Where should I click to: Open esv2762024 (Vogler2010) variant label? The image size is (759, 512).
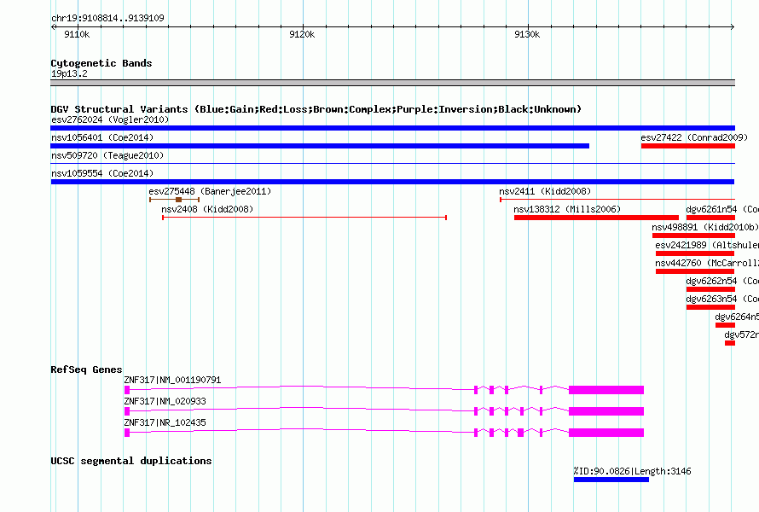(x=110, y=119)
